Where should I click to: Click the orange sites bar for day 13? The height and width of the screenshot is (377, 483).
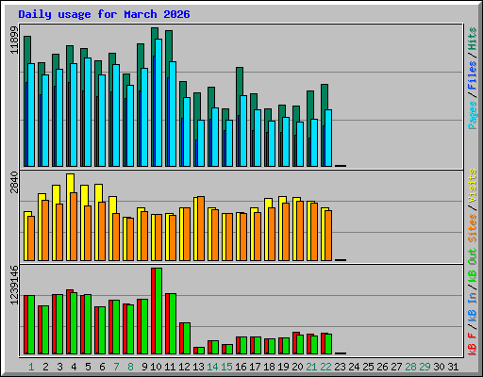(x=201, y=228)
